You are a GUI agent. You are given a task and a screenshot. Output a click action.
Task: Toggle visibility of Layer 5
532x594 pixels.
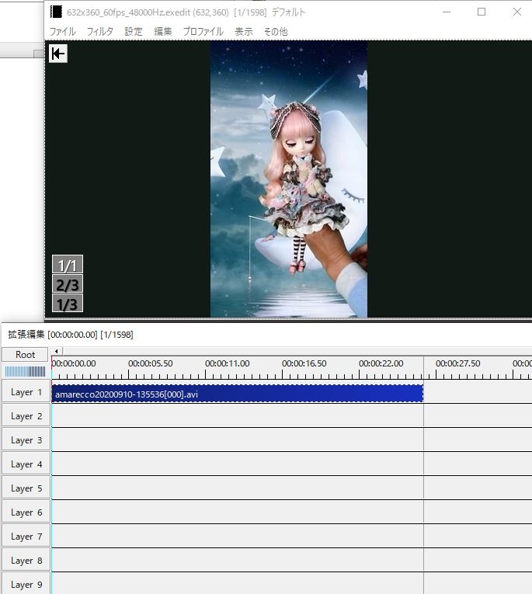click(x=26, y=488)
